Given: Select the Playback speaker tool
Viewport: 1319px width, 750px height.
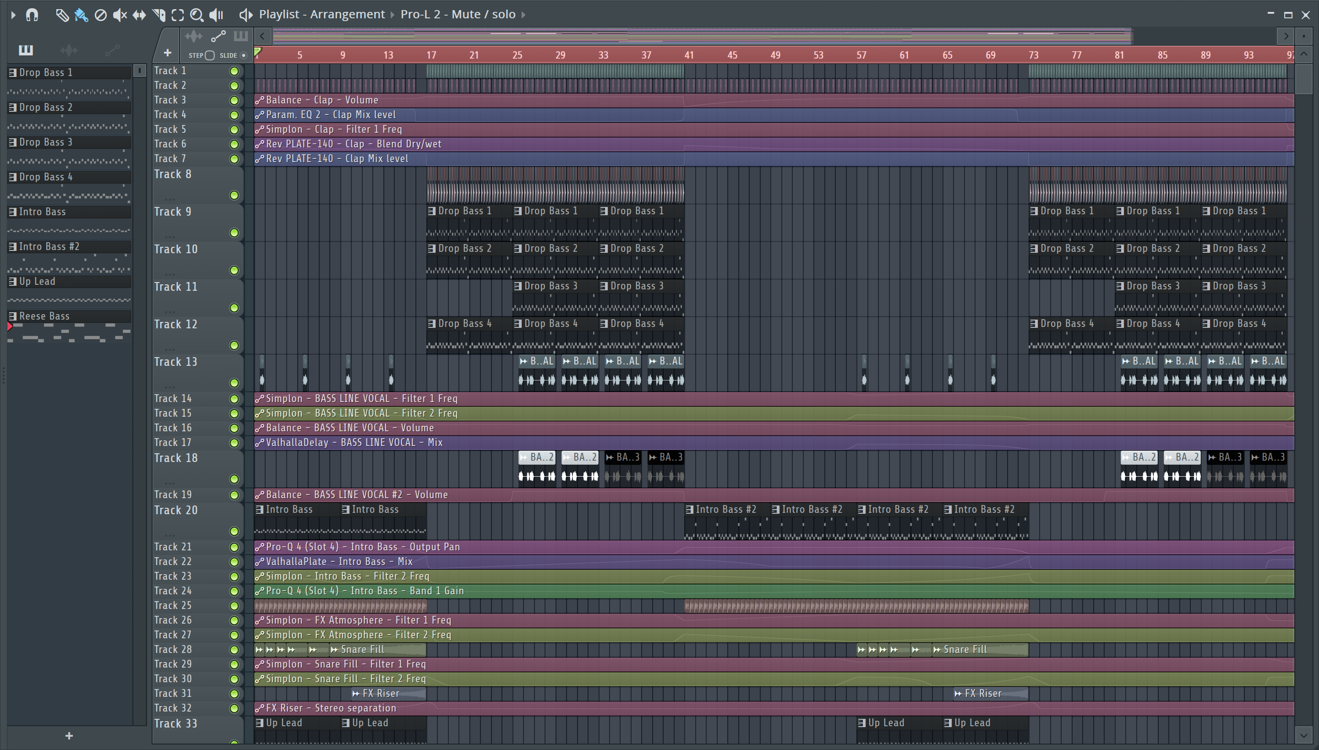Looking at the screenshot, I should (x=216, y=15).
